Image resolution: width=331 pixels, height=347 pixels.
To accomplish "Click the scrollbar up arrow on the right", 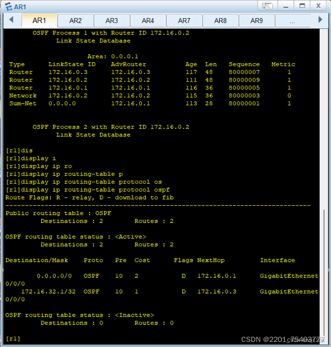I will (326, 32).
